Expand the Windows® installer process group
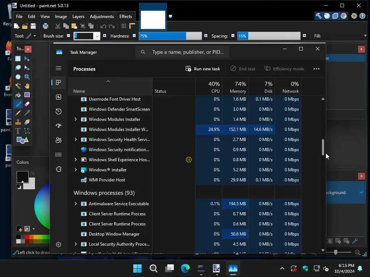 [76, 170]
